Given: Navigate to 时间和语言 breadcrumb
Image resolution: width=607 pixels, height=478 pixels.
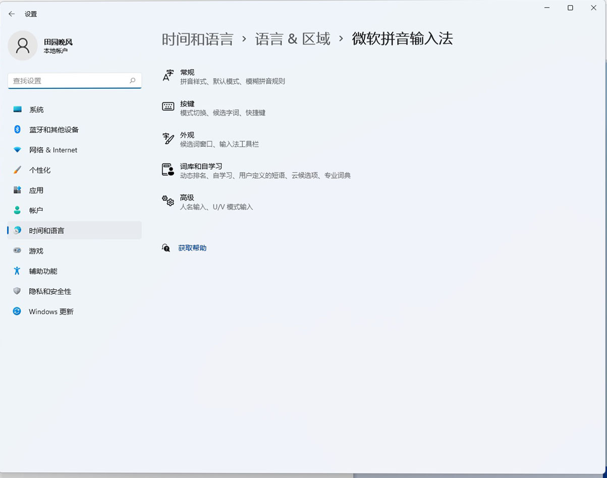Looking at the screenshot, I should point(196,39).
